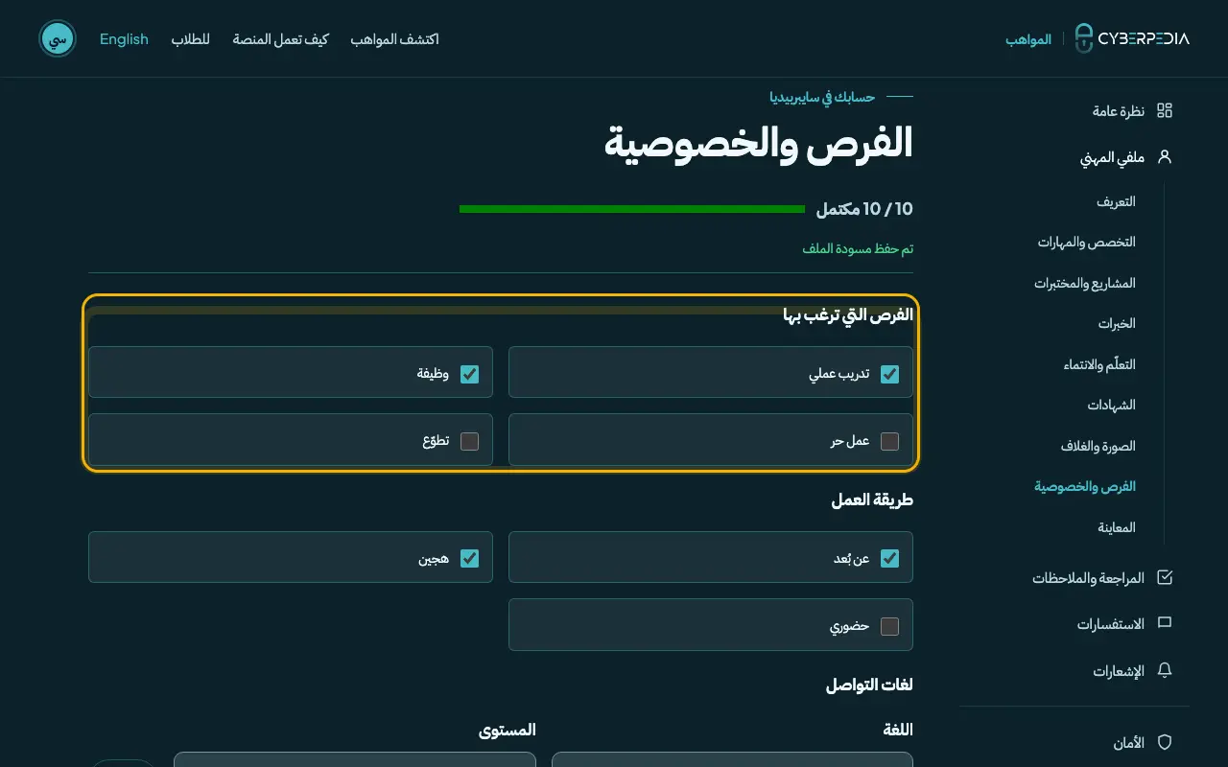Click تم حفظ مسودة الملف status text

tap(858, 249)
